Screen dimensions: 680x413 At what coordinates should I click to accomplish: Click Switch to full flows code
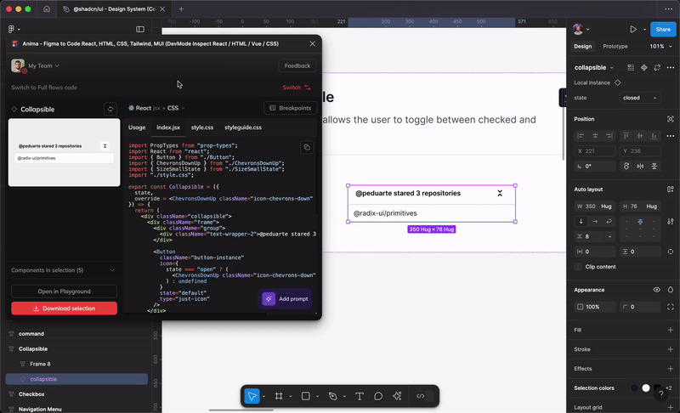(297, 88)
